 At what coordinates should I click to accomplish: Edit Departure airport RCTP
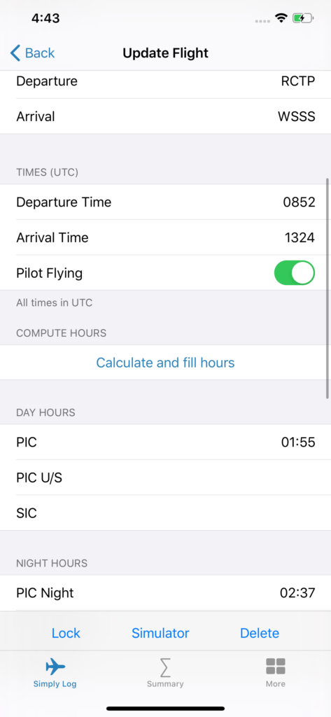165,81
